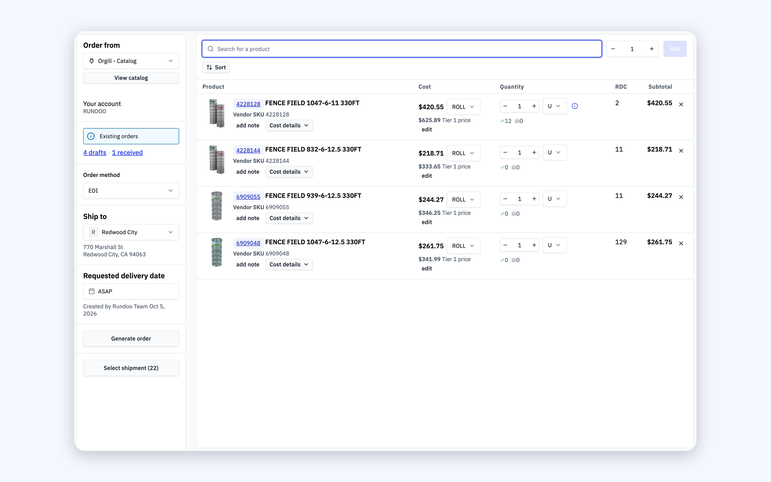Remove FENCE FIELD 1047-6-12.5 row with X

point(681,243)
